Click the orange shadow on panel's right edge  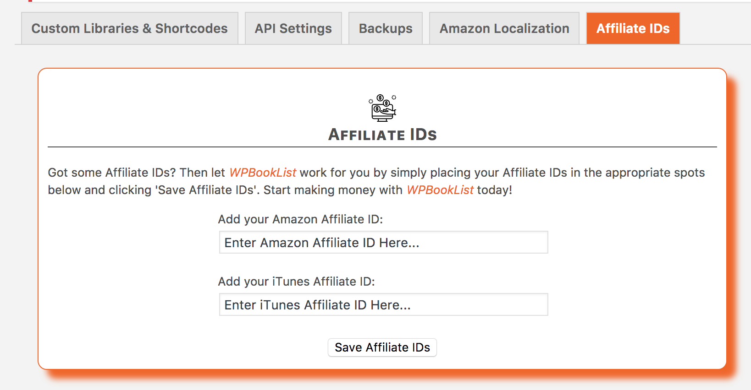(732, 220)
